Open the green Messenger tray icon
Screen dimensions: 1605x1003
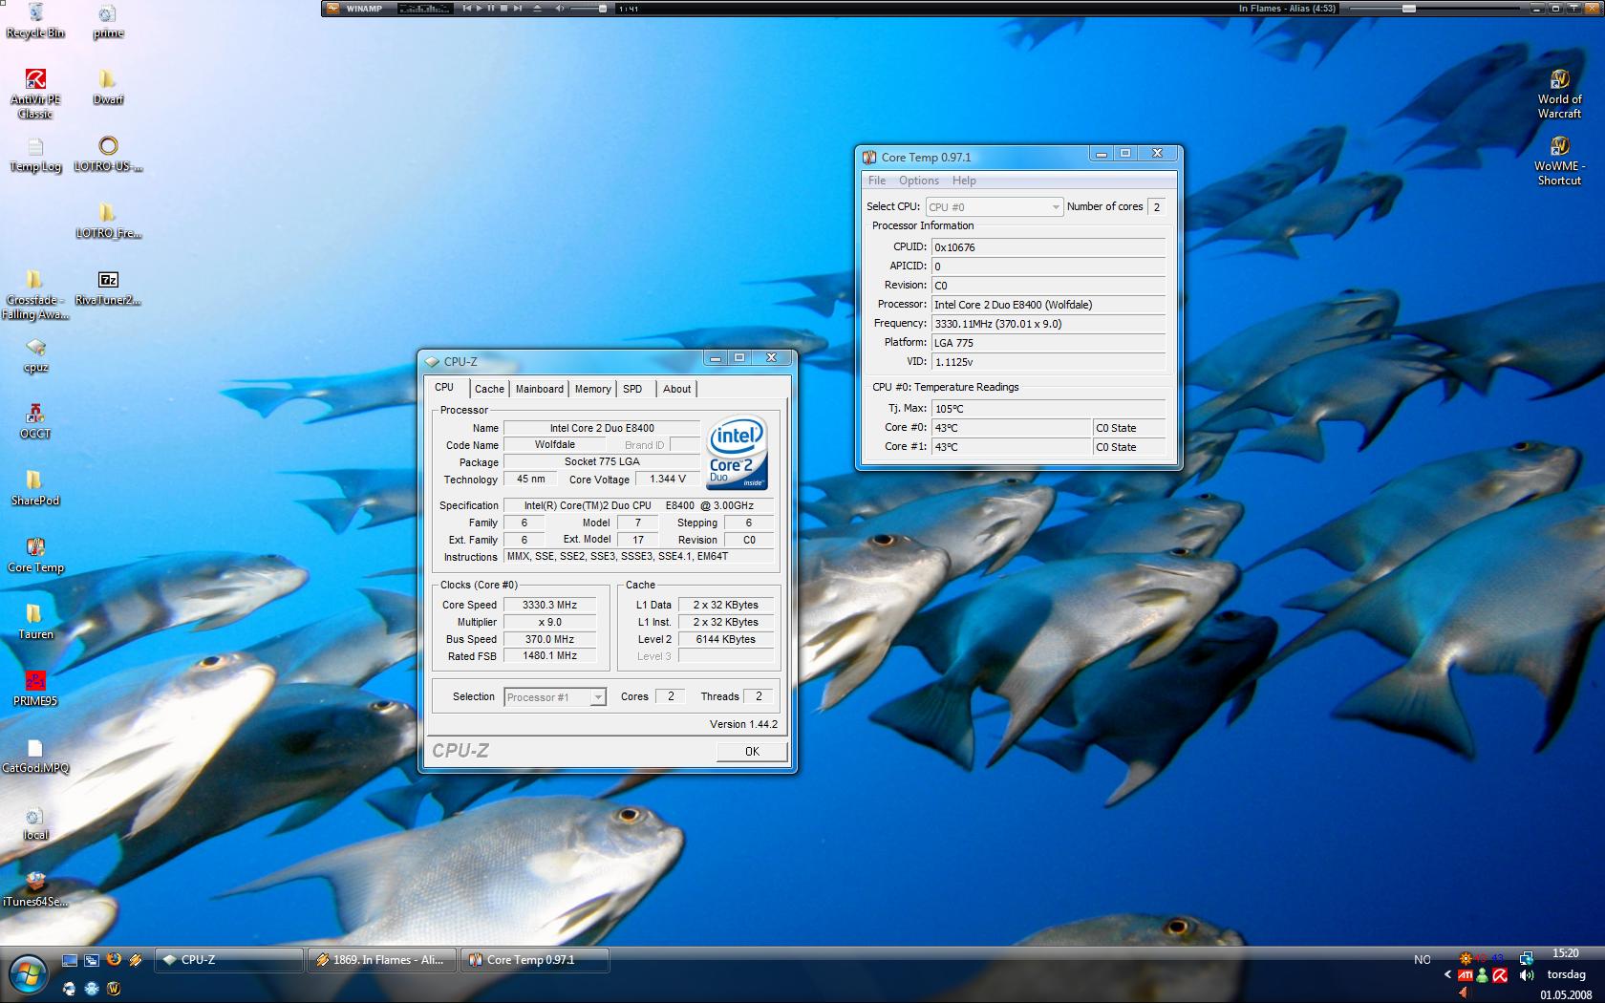coord(1482,975)
